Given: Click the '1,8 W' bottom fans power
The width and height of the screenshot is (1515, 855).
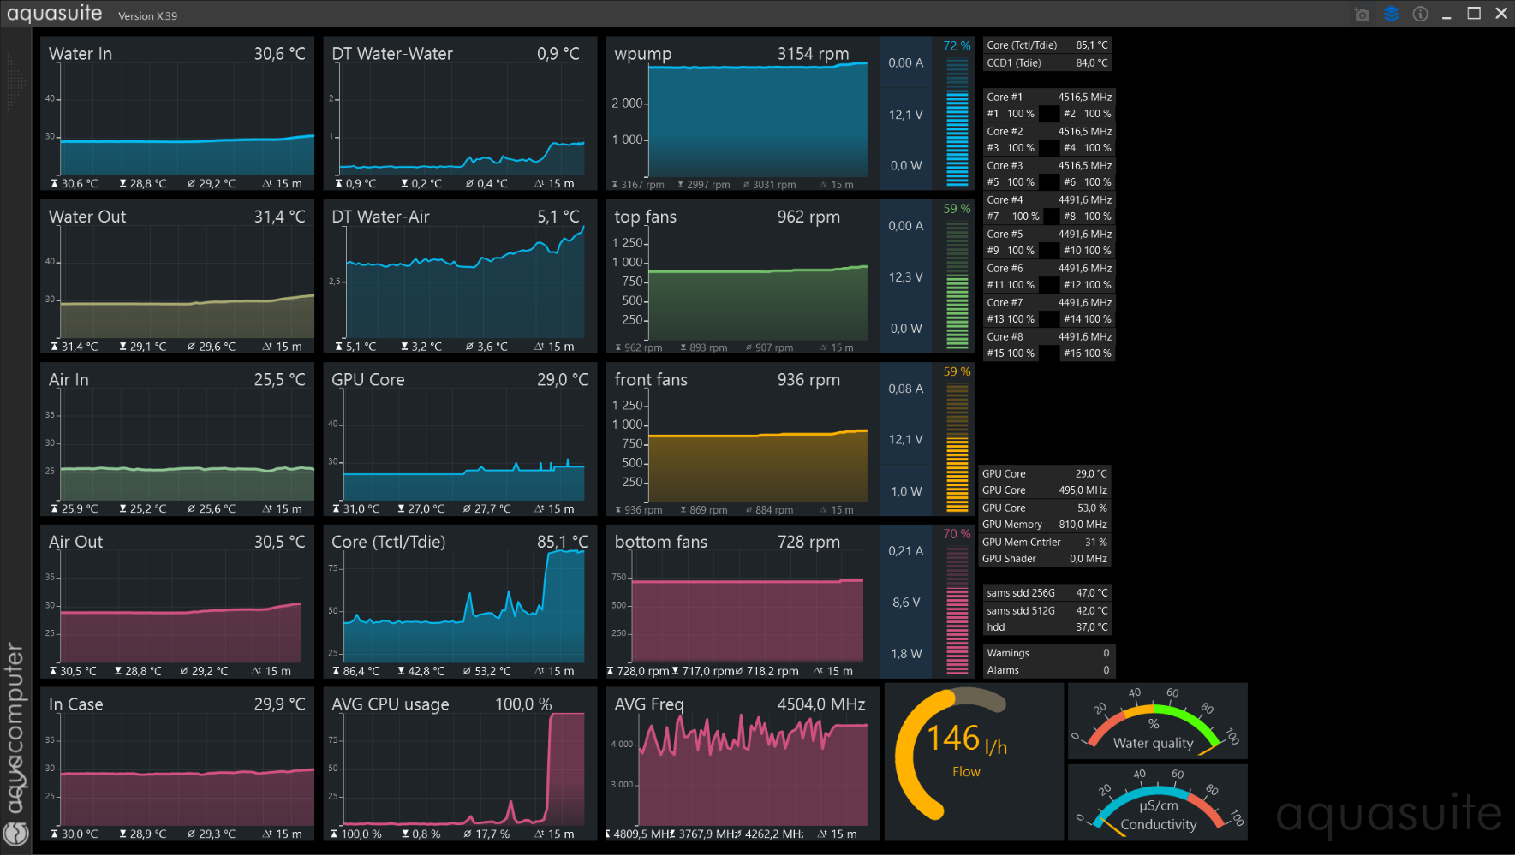Looking at the screenshot, I should pyautogui.click(x=905, y=654).
